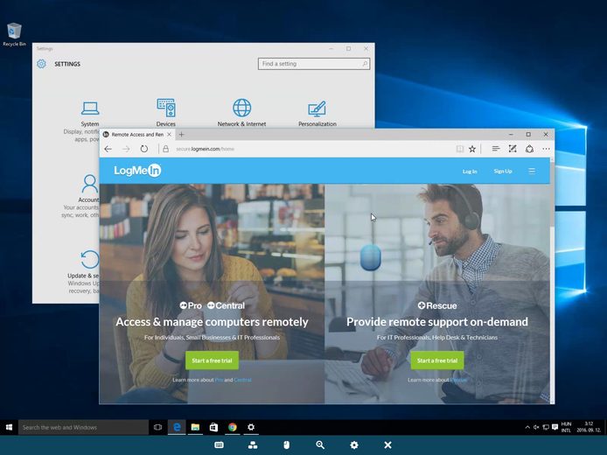Open a new tab in Edge

[181, 135]
